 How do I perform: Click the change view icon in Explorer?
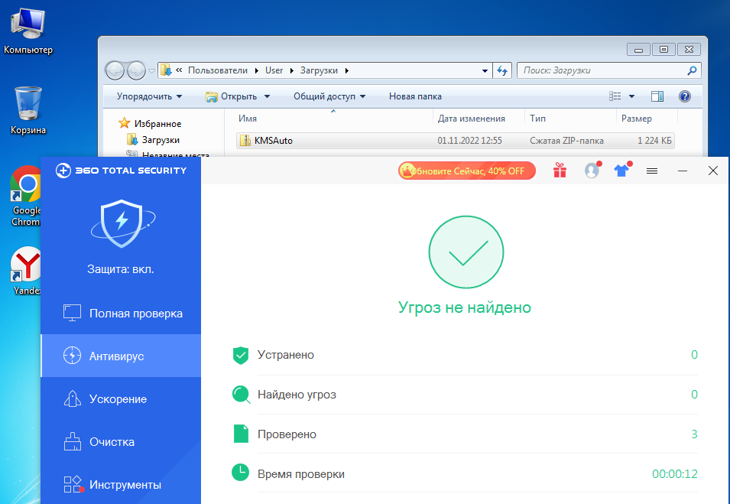point(615,96)
